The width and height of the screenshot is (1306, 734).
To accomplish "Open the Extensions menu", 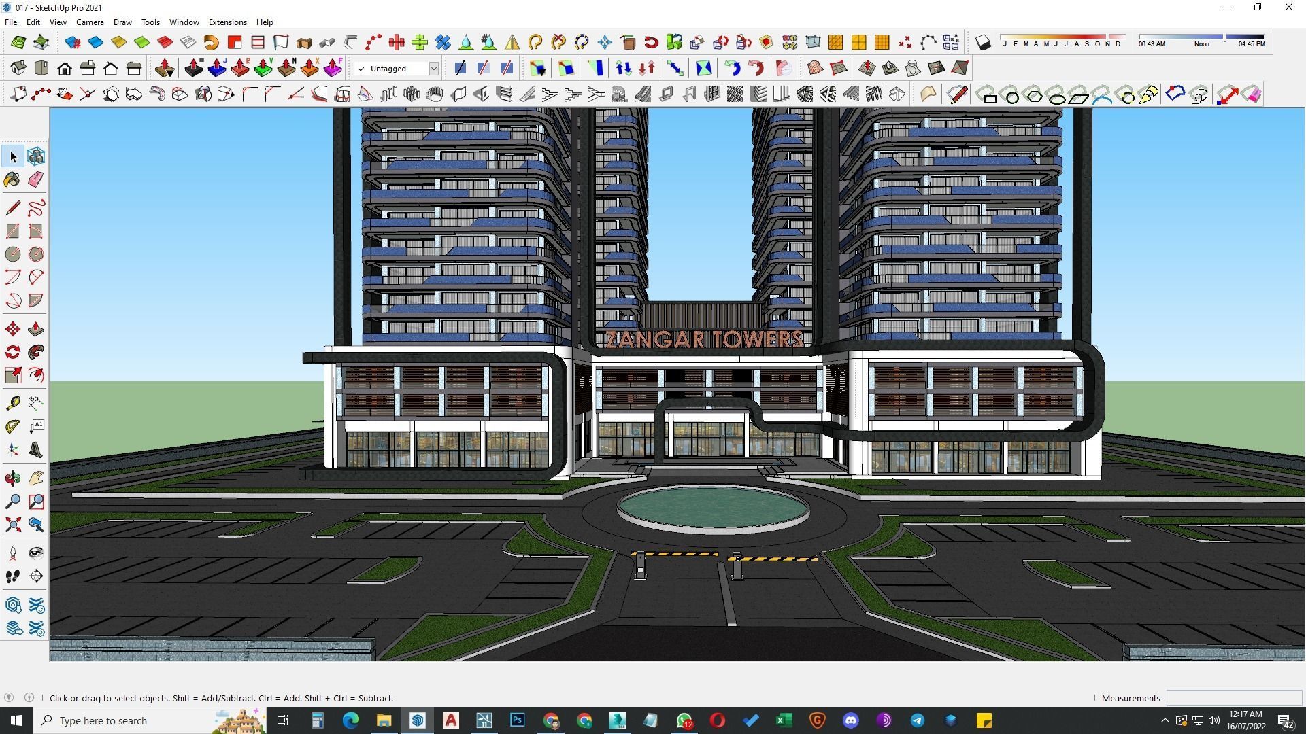I will [x=227, y=22].
